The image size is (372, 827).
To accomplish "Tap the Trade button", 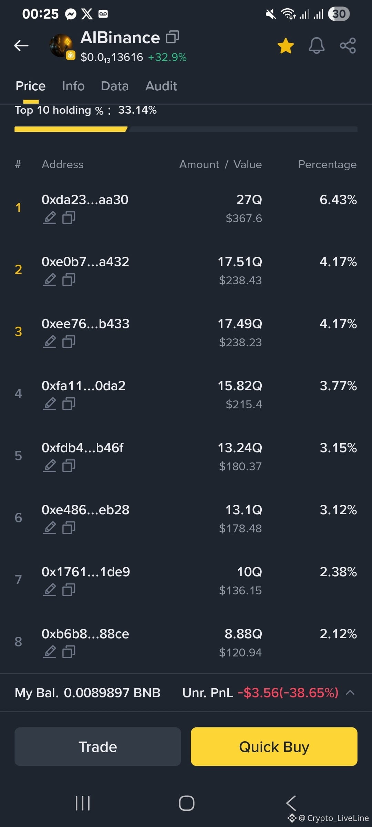I will pyautogui.click(x=98, y=747).
